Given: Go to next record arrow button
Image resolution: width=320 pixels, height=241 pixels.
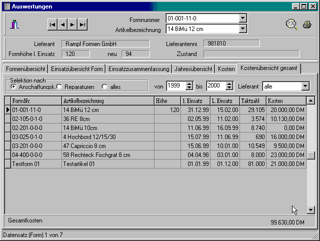Looking at the screenshot, I should [x=72, y=24].
